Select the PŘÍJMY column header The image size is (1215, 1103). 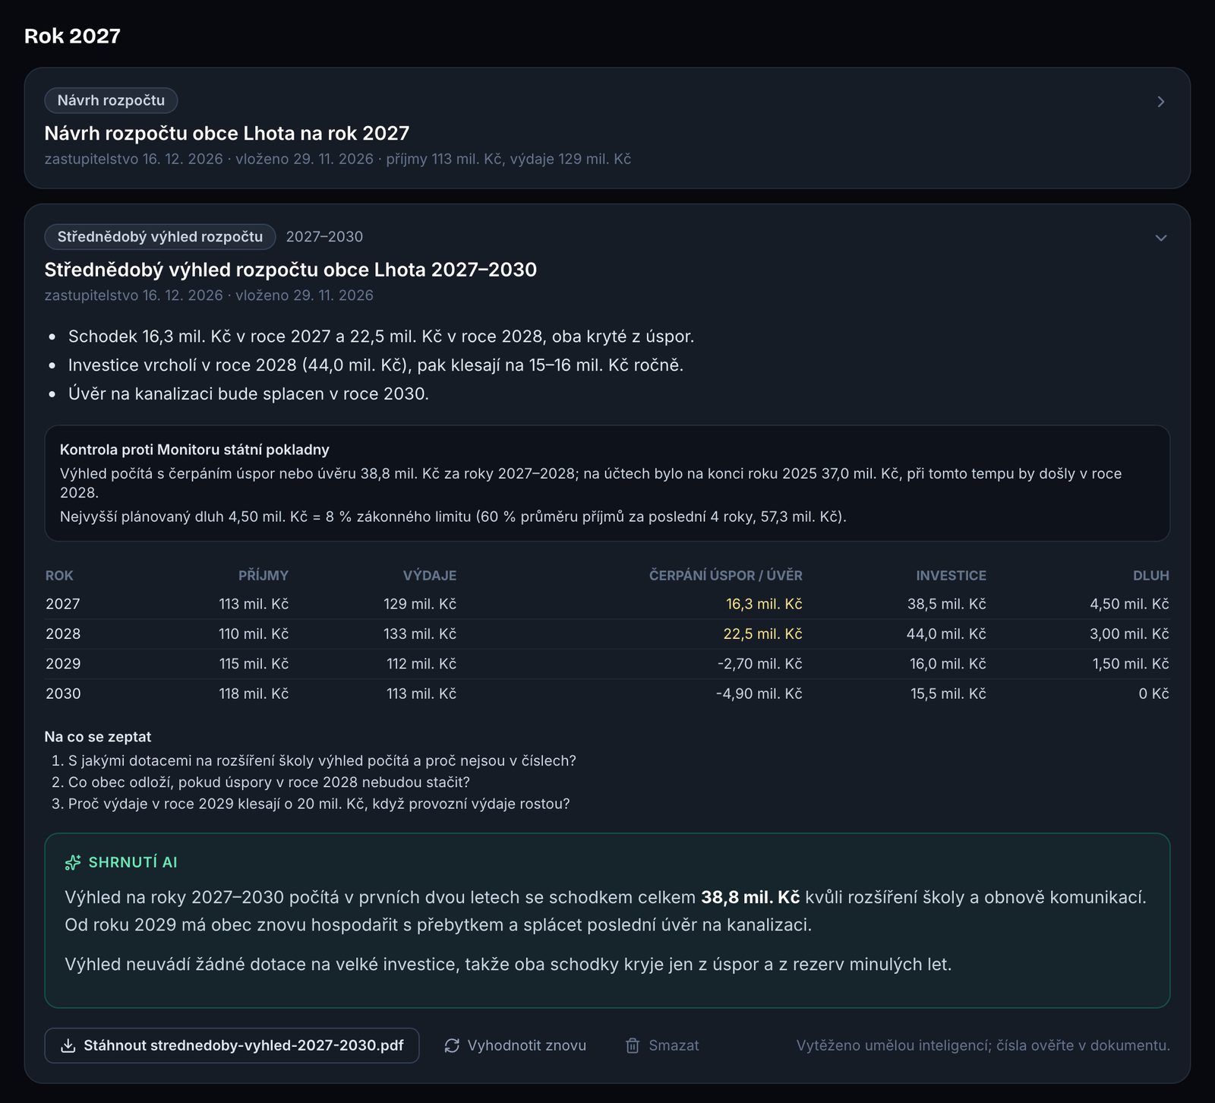point(264,576)
